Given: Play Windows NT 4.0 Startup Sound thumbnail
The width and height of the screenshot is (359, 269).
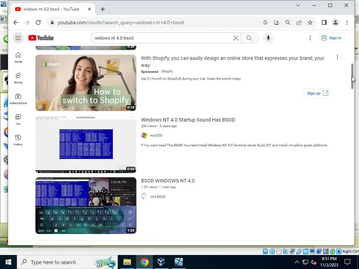Looking at the screenshot, I should coord(86,145).
